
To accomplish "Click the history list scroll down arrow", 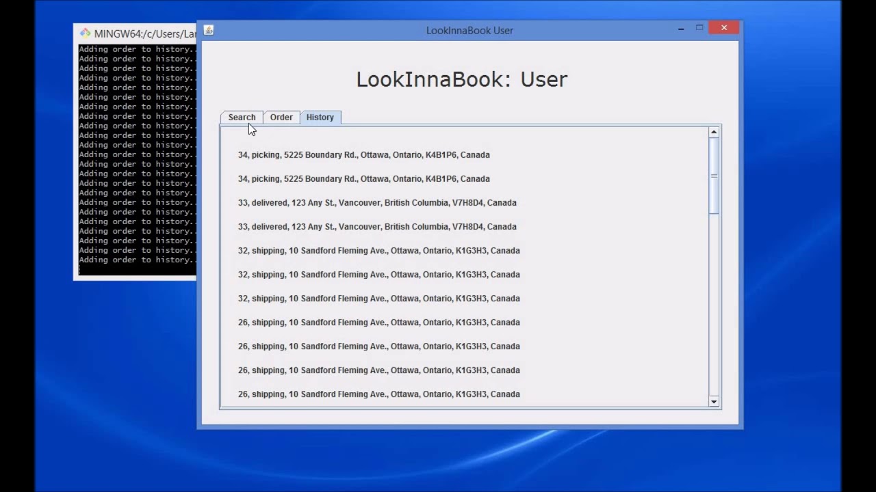I will point(714,402).
